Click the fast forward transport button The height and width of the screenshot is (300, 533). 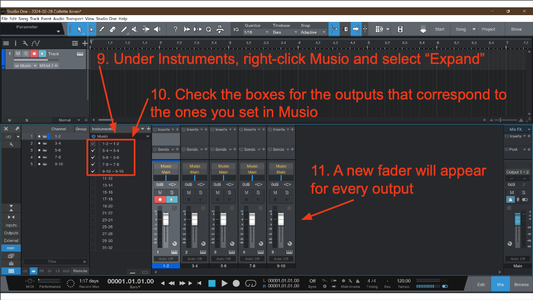point(182,283)
